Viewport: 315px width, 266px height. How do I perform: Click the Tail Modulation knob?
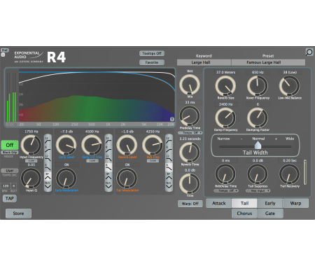(127, 178)
